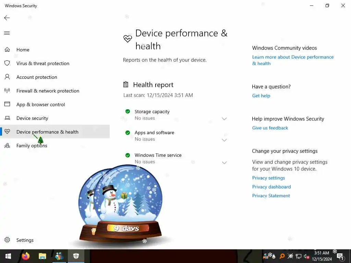
Task: Click the Storage capacity green checkmark
Action: [x=128, y=111]
